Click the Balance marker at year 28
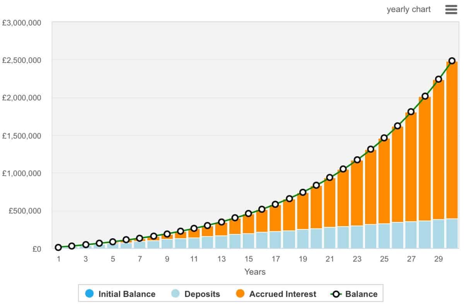Screen dimensions: 464x304 coord(425,96)
